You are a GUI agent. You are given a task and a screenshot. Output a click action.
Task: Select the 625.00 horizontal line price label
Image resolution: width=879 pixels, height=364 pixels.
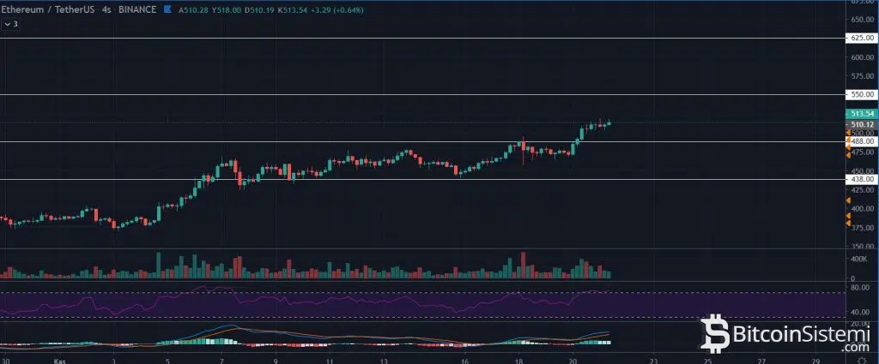(x=861, y=38)
